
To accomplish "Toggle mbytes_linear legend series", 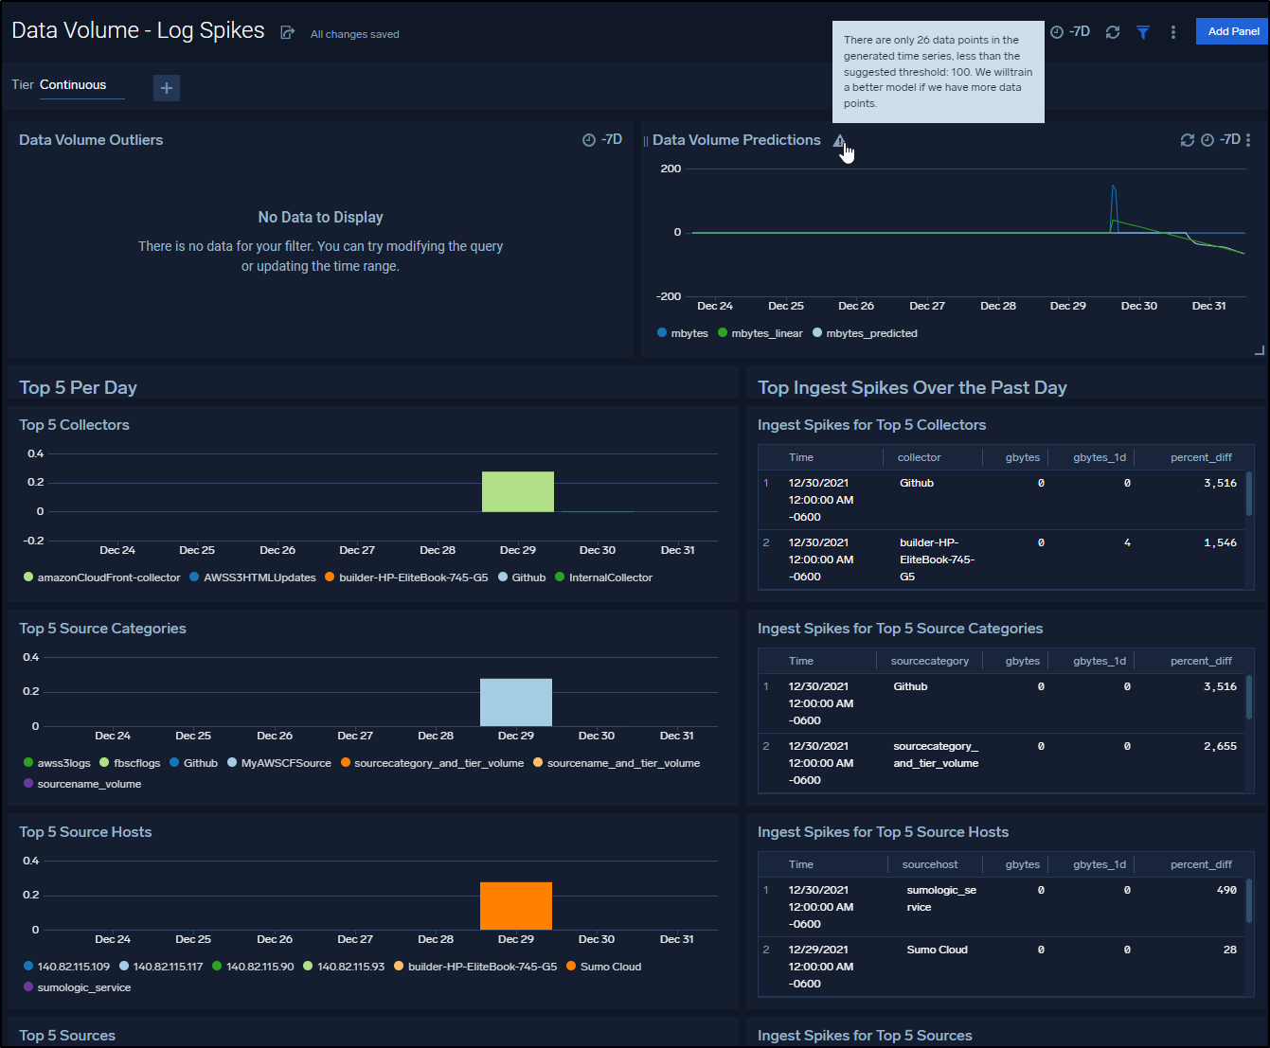I will 760,333.
